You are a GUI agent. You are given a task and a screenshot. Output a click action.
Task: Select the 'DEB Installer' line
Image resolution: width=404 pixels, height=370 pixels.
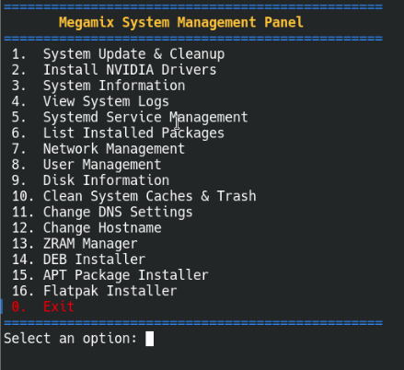click(x=78, y=260)
